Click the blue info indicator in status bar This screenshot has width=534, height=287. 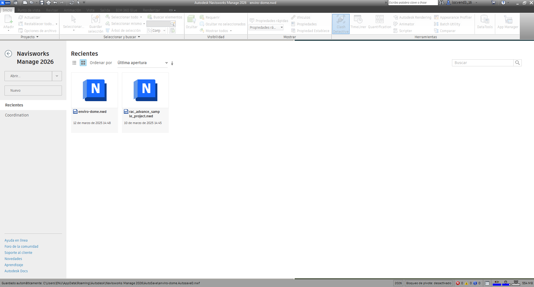[x=475, y=283]
